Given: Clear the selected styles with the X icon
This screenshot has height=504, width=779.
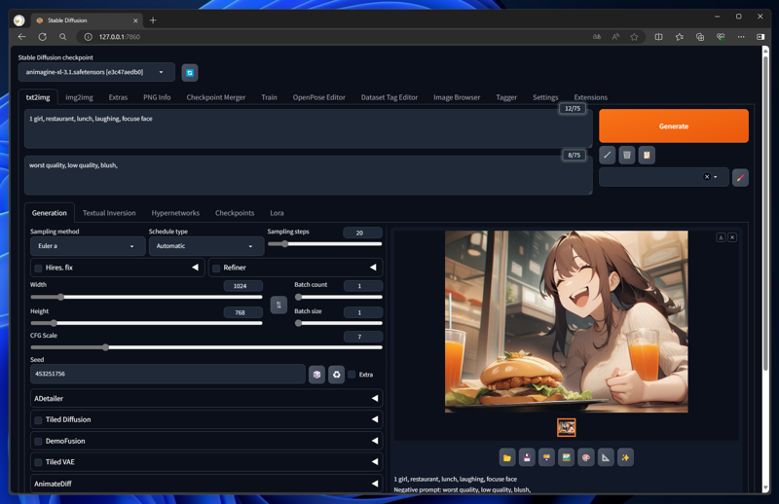Looking at the screenshot, I should click(707, 177).
